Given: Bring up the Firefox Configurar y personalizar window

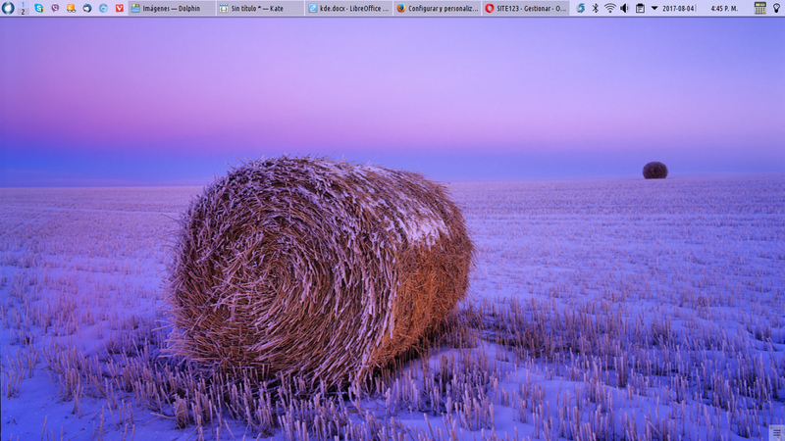Looking at the screenshot, I should [437, 8].
